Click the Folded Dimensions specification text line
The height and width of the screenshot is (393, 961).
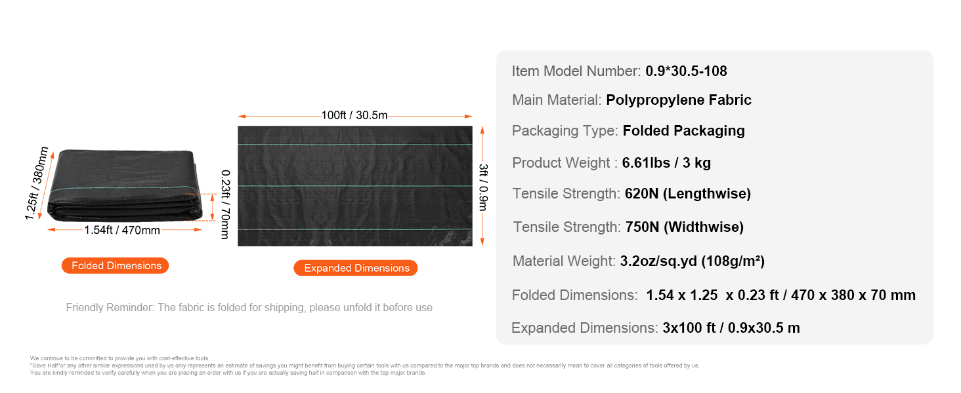tap(714, 295)
